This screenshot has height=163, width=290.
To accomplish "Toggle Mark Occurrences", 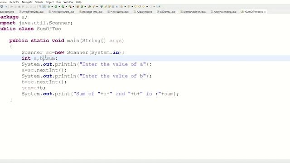I will pyautogui.click(x=106, y=7).
